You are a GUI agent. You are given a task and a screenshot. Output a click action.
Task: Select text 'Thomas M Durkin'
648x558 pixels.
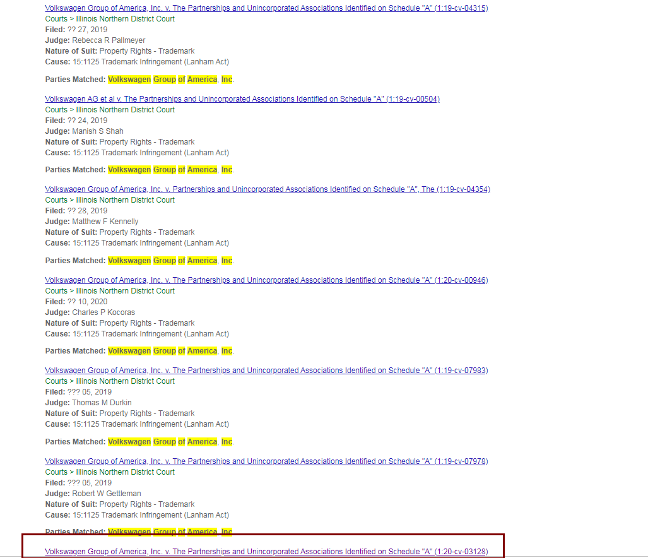(102, 403)
